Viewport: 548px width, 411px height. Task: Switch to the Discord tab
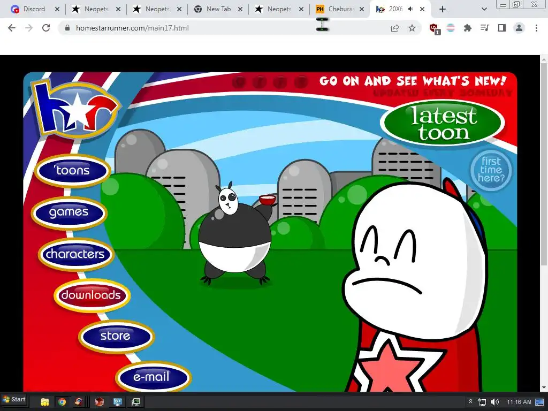click(34, 9)
